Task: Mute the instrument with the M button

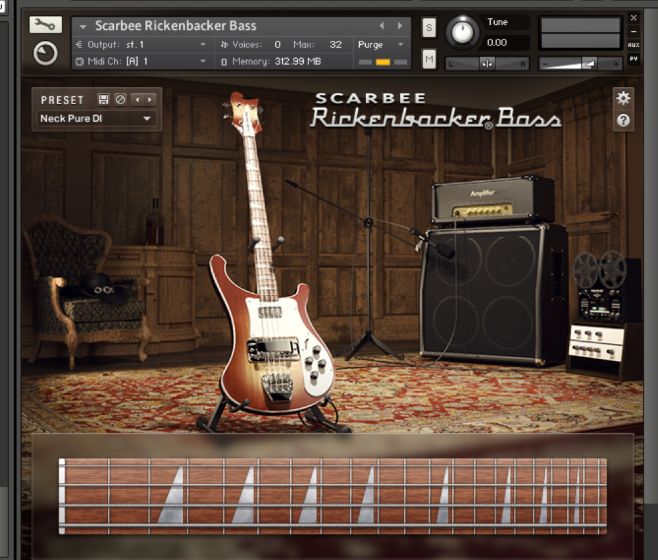Action: click(429, 59)
